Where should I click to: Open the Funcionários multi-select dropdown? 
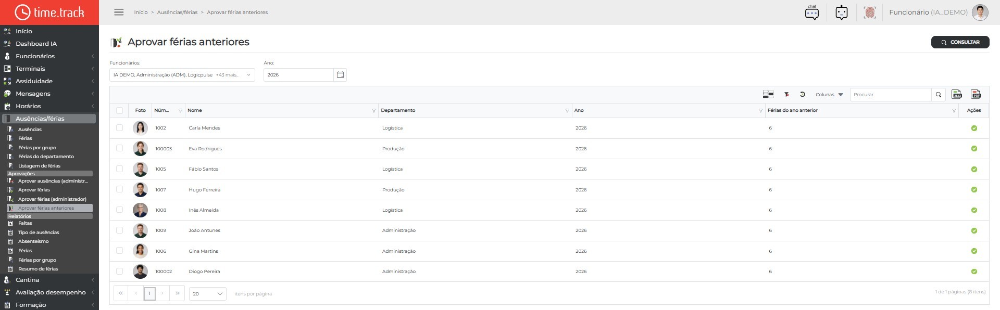[182, 75]
